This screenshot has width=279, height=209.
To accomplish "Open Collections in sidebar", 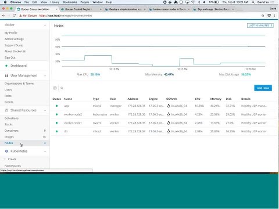I will 12,118.
